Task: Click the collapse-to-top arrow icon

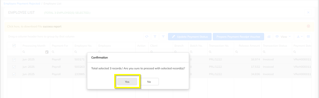Action: click(x=163, y=37)
